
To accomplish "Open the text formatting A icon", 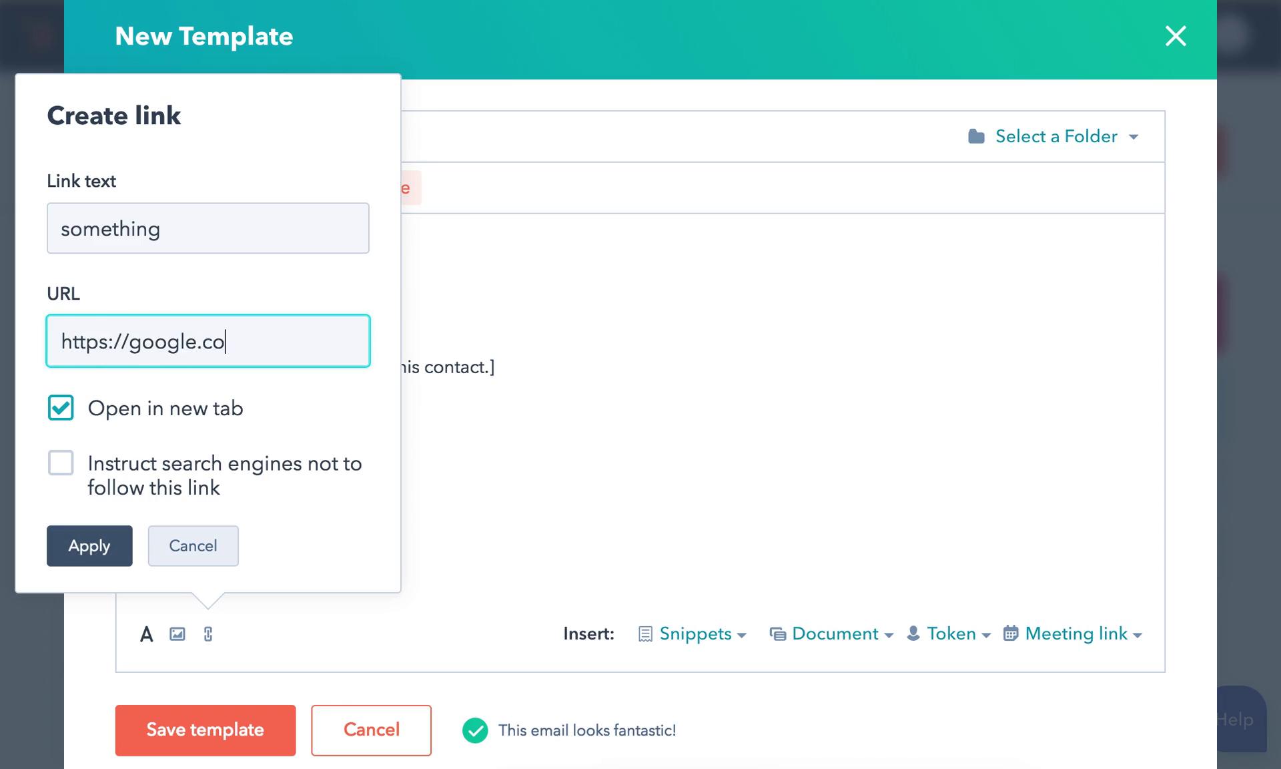I will point(147,634).
